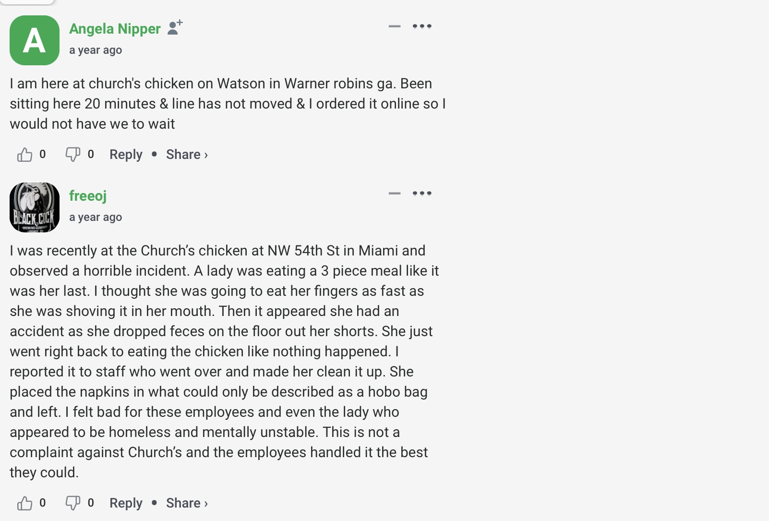
Task: Reply to Angela Nipper's comment
Action: click(126, 155)
